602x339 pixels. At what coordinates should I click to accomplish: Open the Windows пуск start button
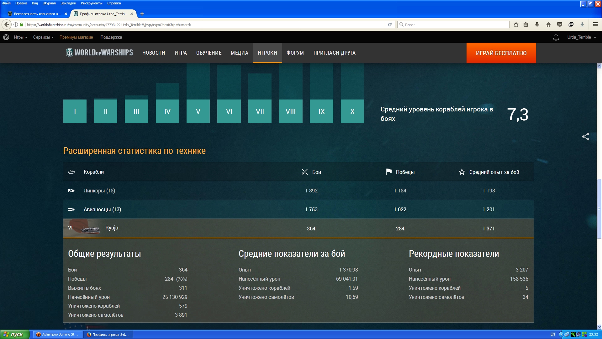[15, 334]
